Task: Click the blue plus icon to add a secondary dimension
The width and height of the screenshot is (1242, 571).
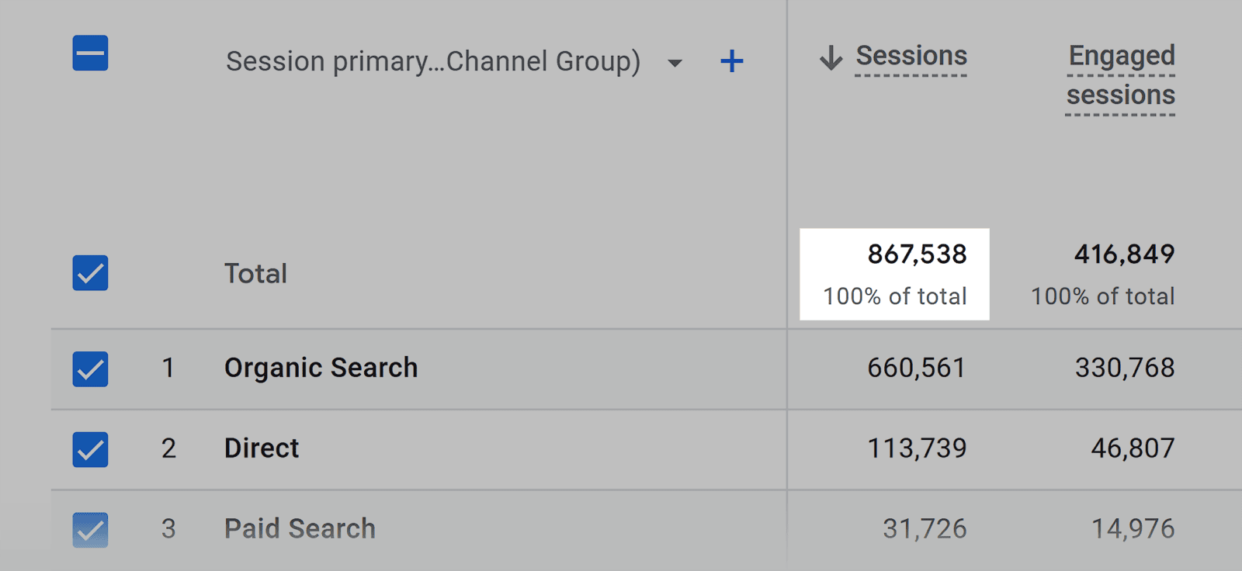Action: click(730, 61)
